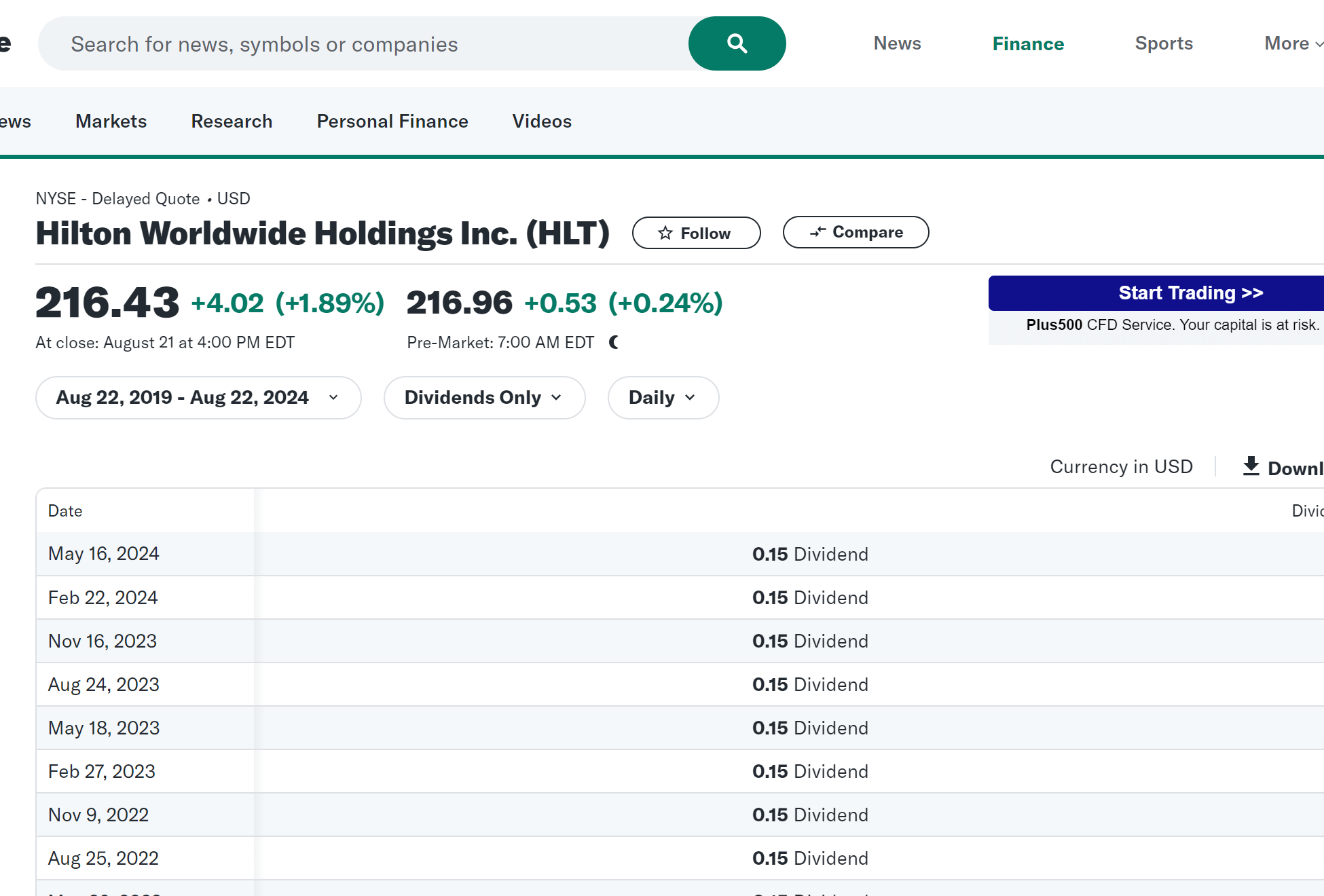Click the pre-market moon icon
Image resolution: width=1324 pixels, height=896 pixels.
click(x=614, y=342)
